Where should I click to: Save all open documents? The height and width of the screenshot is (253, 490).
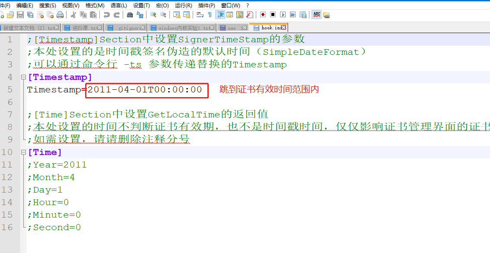(x=30, y=14)
